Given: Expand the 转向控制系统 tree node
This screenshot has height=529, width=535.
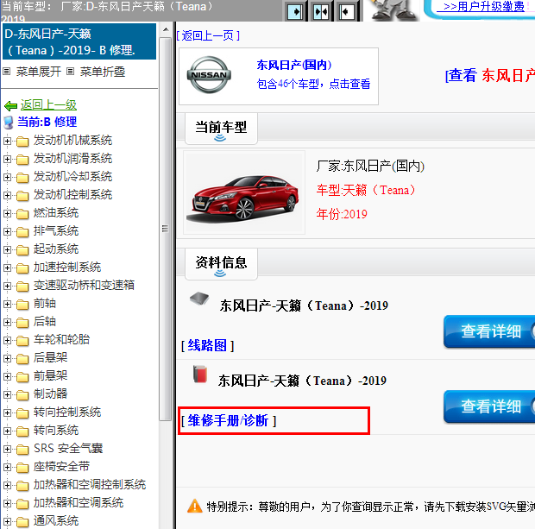Looking at the screenshot, I should click(x=7, y=412).
